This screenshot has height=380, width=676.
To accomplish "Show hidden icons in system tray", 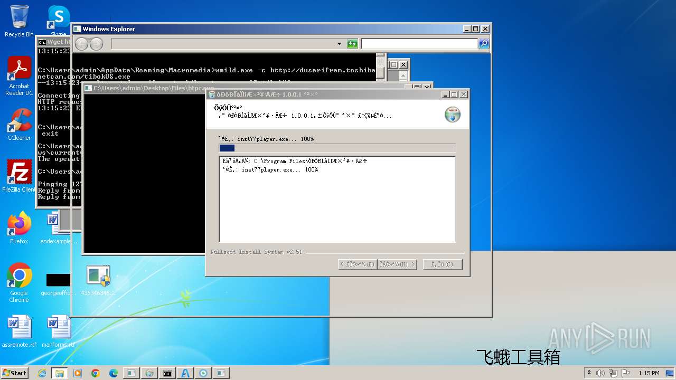I will coord(589,373).
